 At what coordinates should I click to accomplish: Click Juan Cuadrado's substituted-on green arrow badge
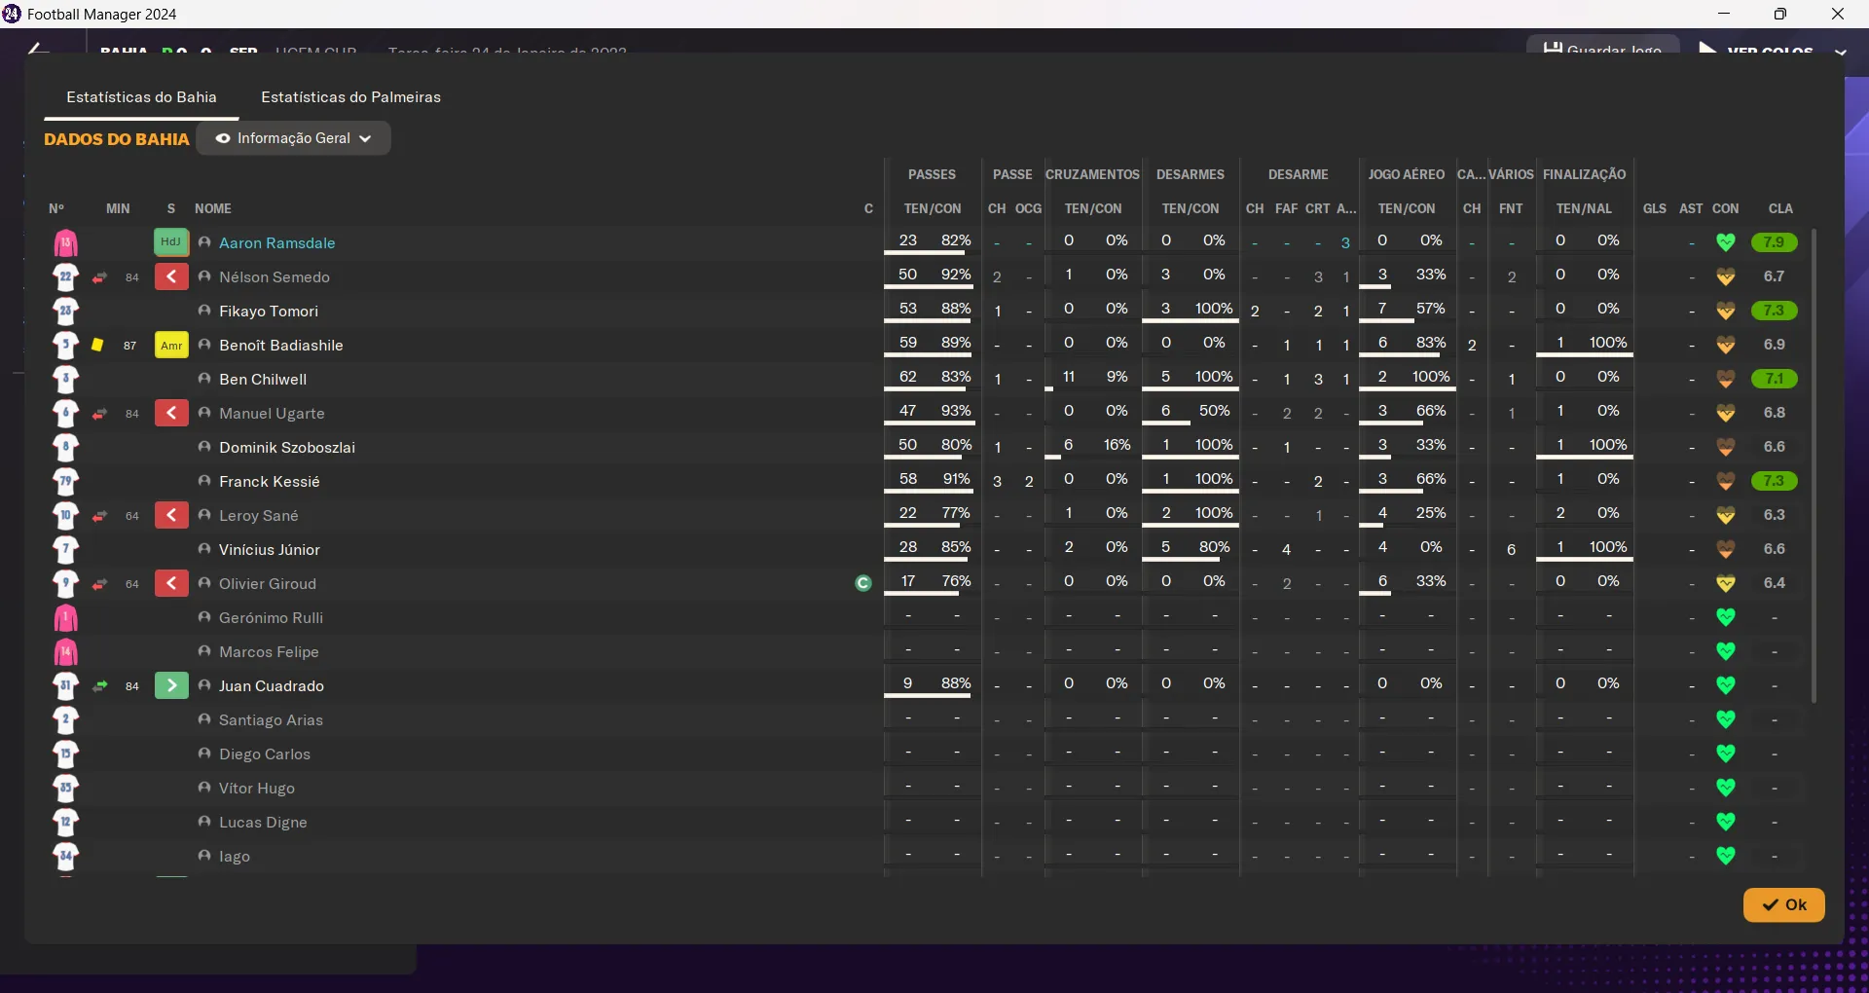point(171,685)
